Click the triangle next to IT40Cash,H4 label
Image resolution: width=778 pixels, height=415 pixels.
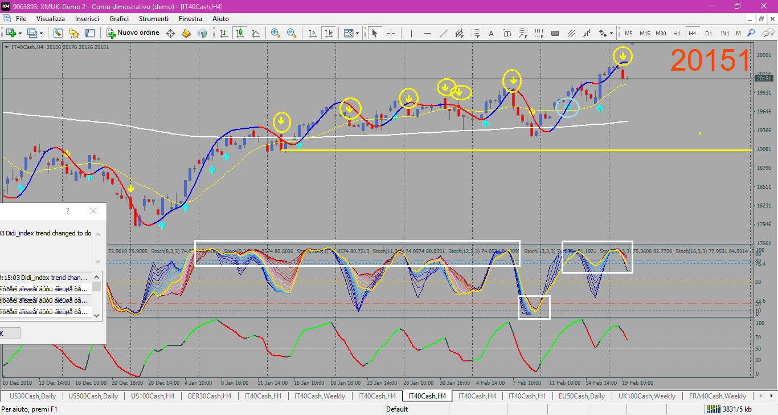click(6, 47)
